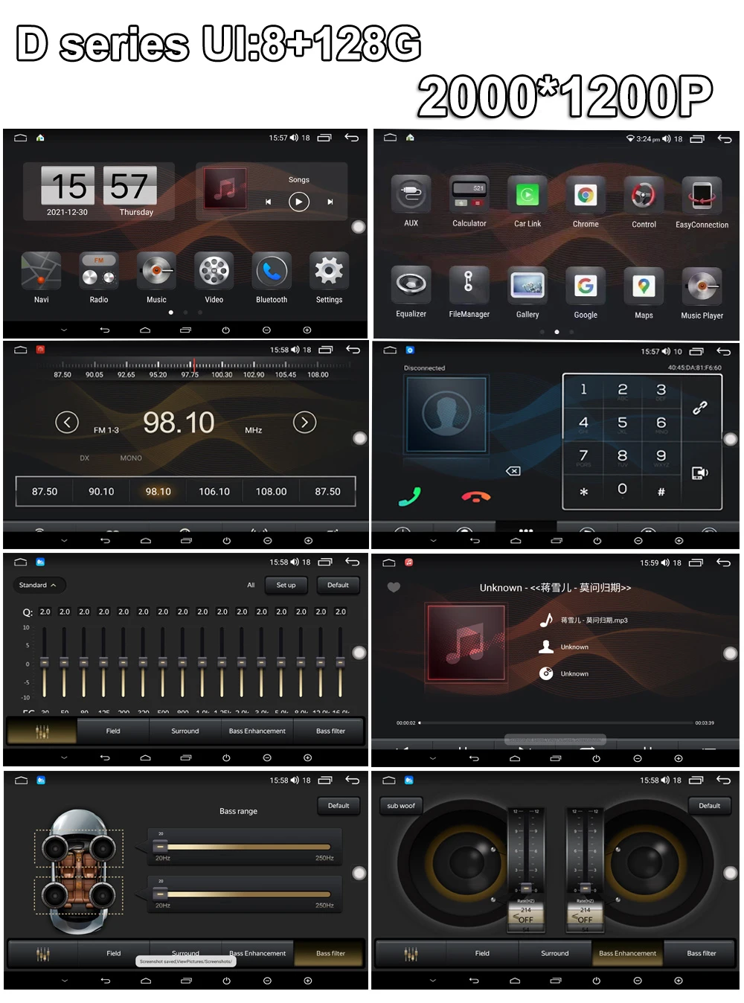Open the Radio app icon on home screen

(x=99, y=270)
